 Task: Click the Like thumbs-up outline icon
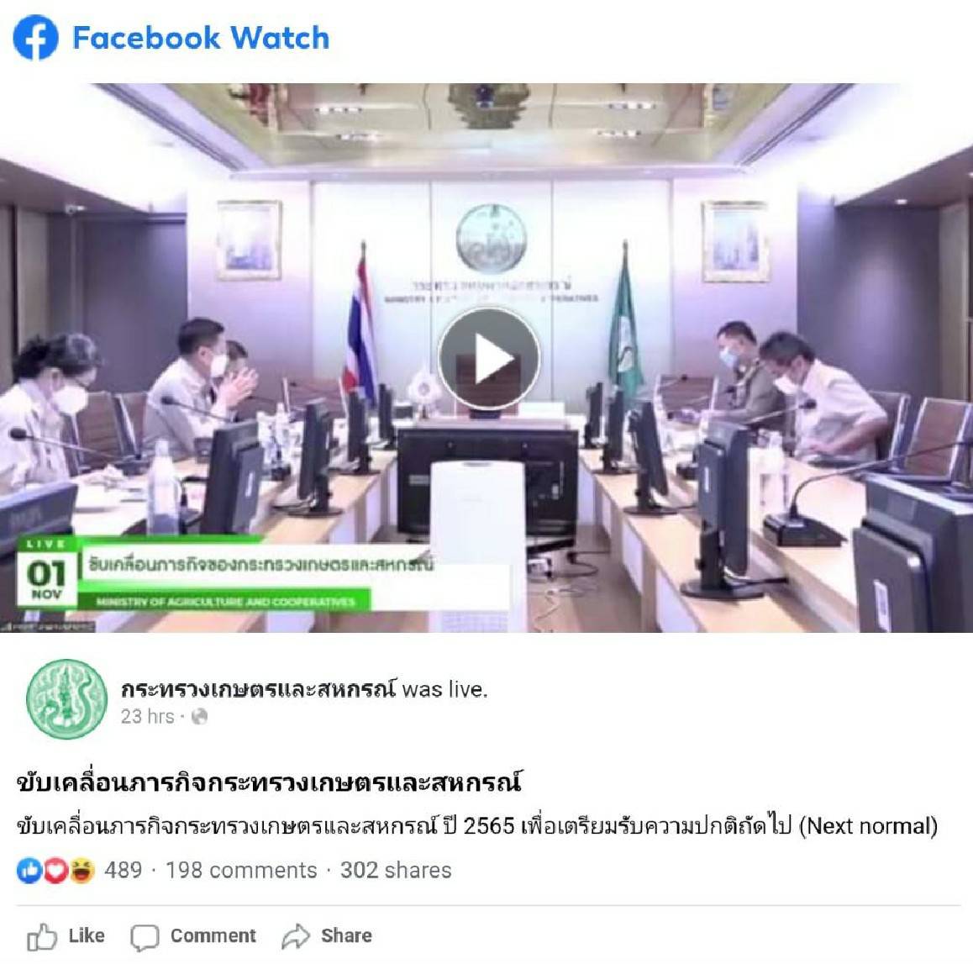coord(41,936)
